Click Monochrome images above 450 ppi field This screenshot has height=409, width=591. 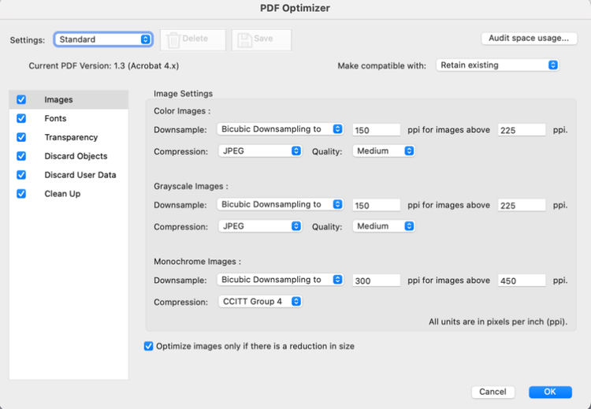522,281
